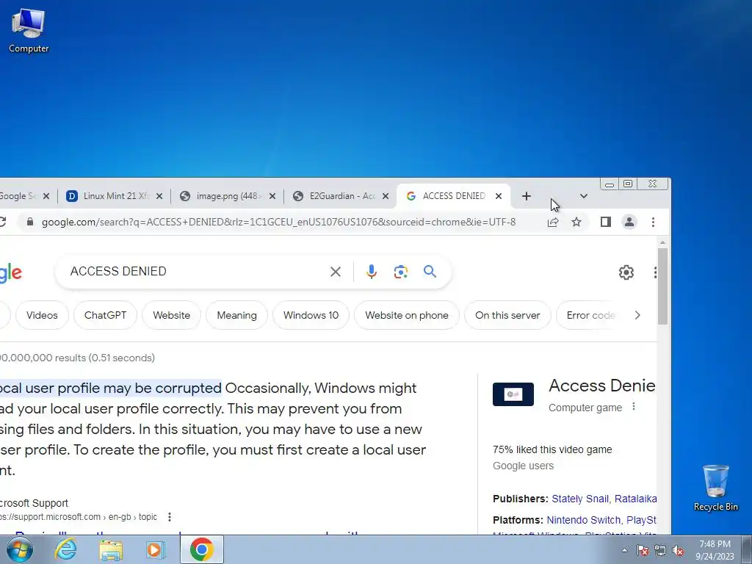Open volume speaker tray icon
Viewport: 752px width, 564px height.
click(x=678, y=550)
